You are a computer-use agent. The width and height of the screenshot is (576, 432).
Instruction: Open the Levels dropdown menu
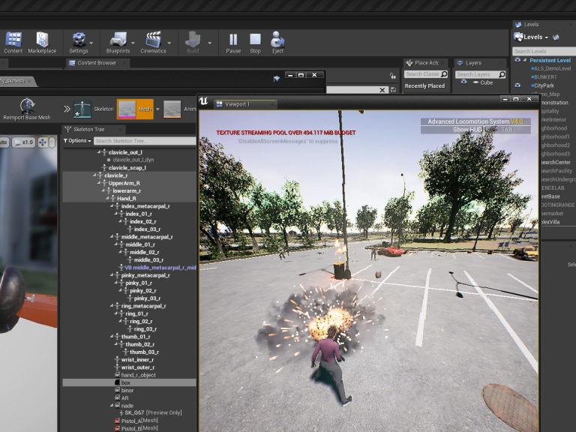tap(531, 37)
